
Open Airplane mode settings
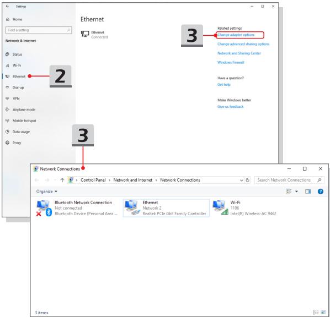[20, 110]
